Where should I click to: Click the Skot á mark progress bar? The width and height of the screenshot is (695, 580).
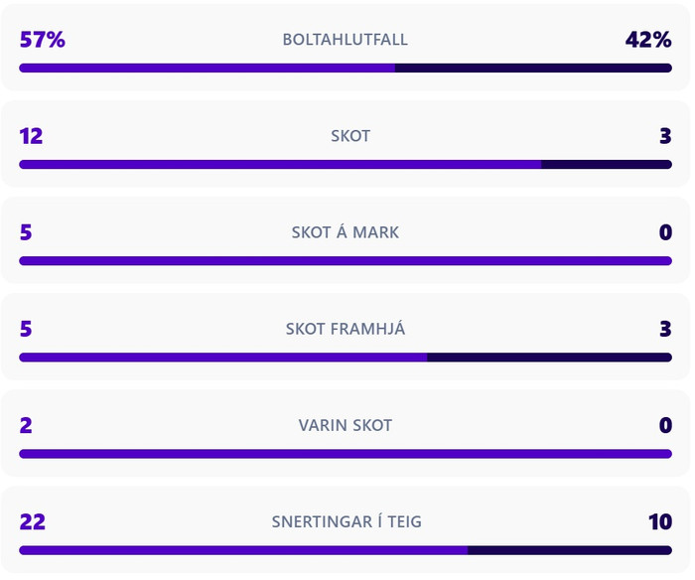346,261
